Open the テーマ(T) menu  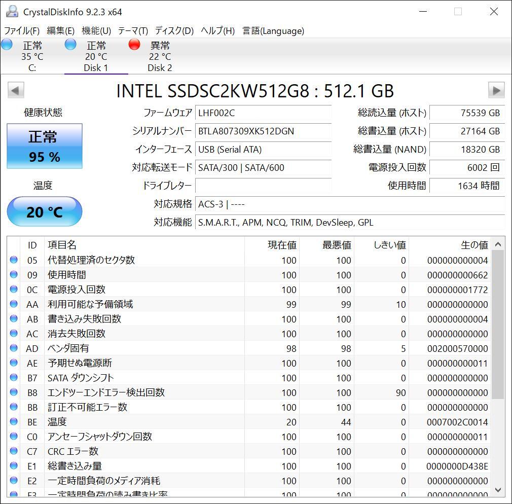tap(133, 31)
